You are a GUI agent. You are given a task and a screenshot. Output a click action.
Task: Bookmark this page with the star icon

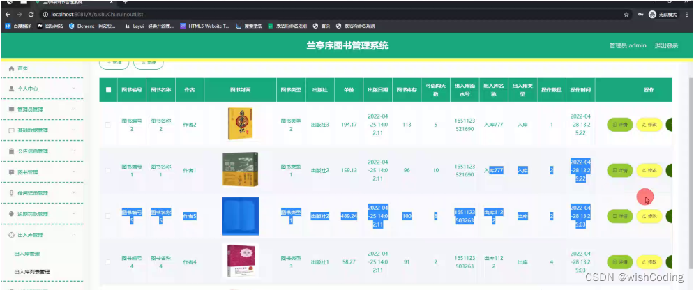click(x=626, y=15)
